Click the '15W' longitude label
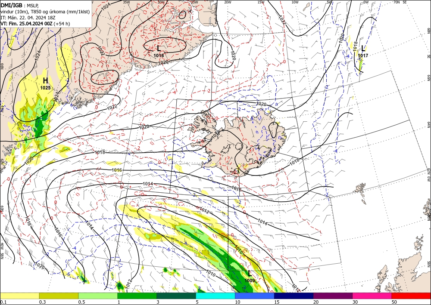The width and height of the screenshot is (431, 305). click(x=261, y=2)
